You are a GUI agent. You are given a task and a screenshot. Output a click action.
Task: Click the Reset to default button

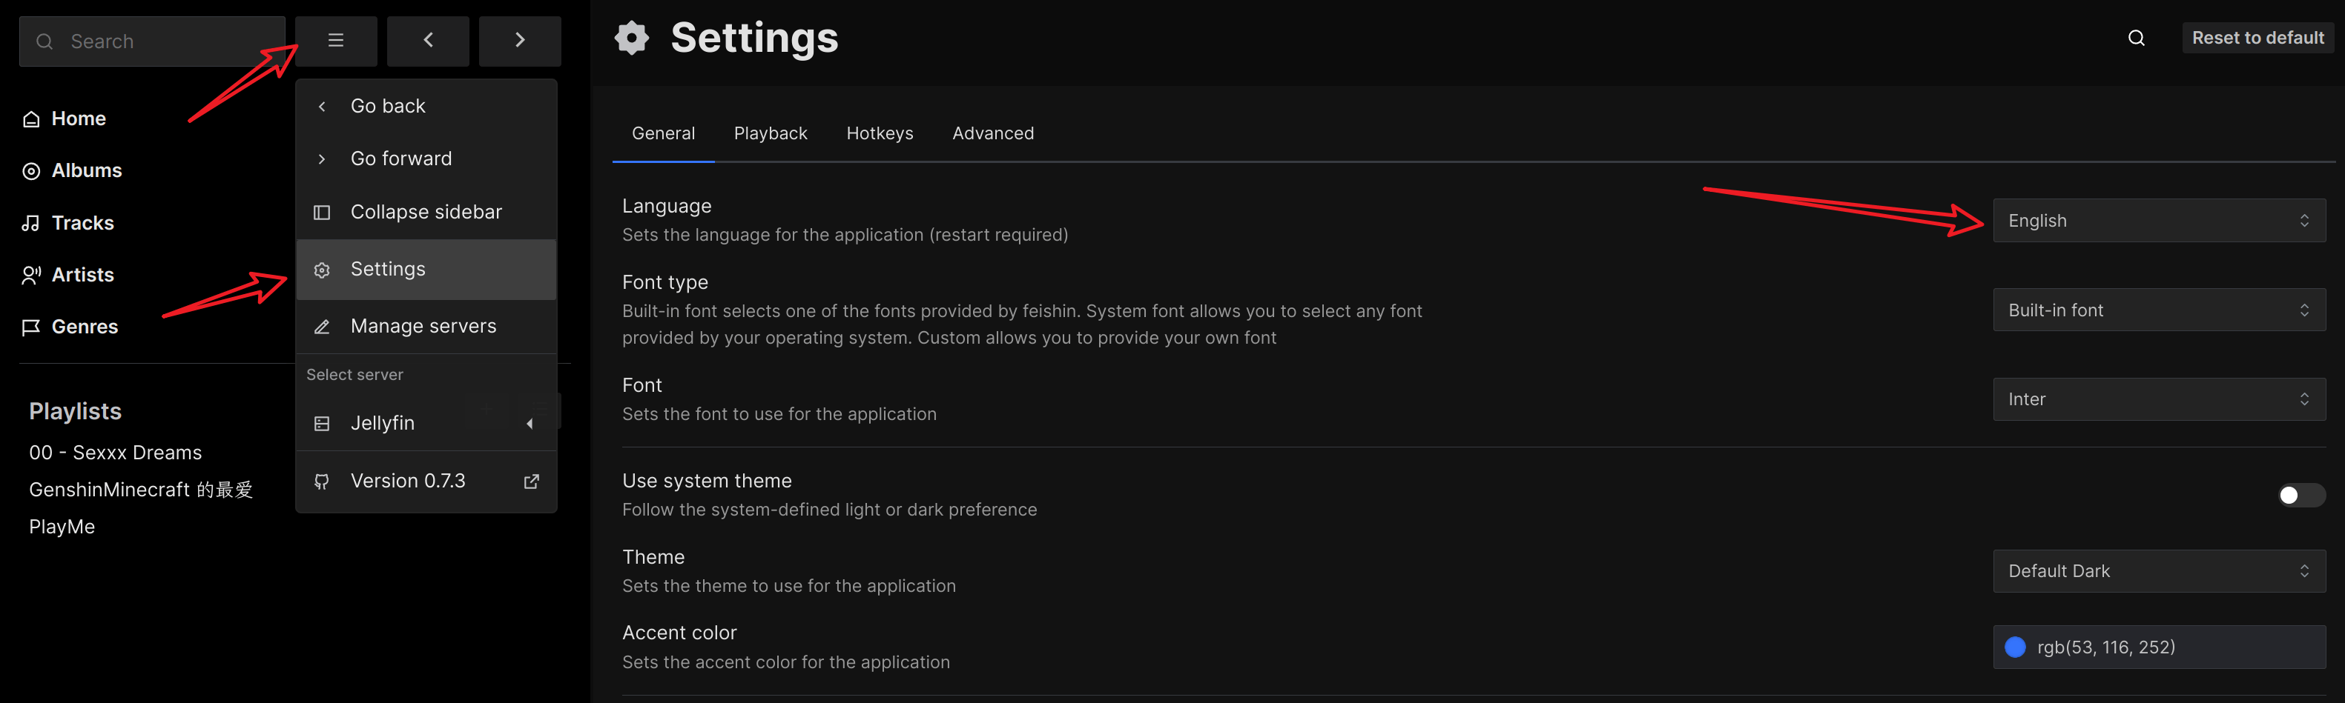pyautogui.click(x=2257, y=39)
